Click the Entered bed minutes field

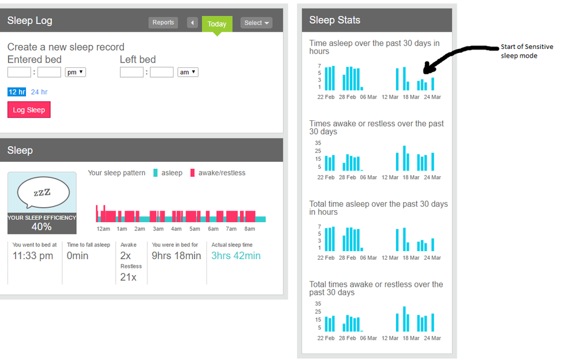50,72
